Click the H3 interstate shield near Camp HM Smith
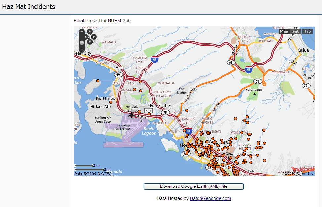Viewport: 322px width, 207px height. 154,60
